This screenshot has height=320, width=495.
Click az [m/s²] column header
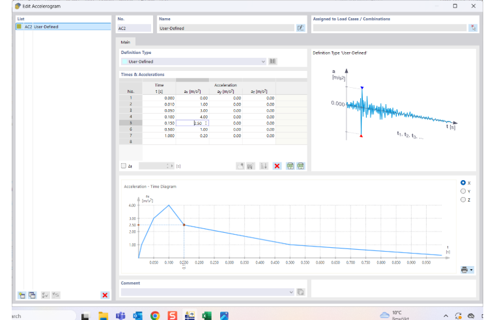[x=259, y=92]
